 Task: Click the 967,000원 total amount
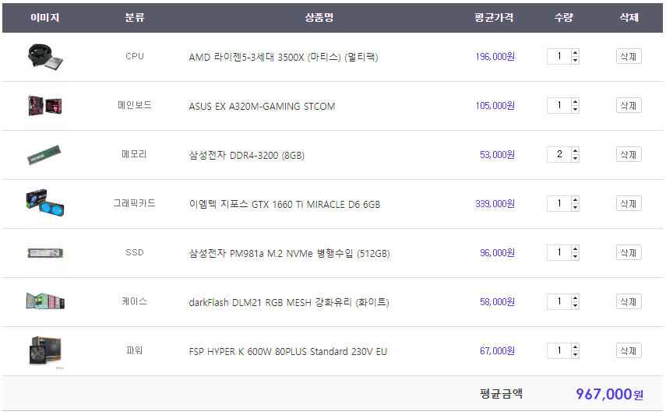[609, 394]
